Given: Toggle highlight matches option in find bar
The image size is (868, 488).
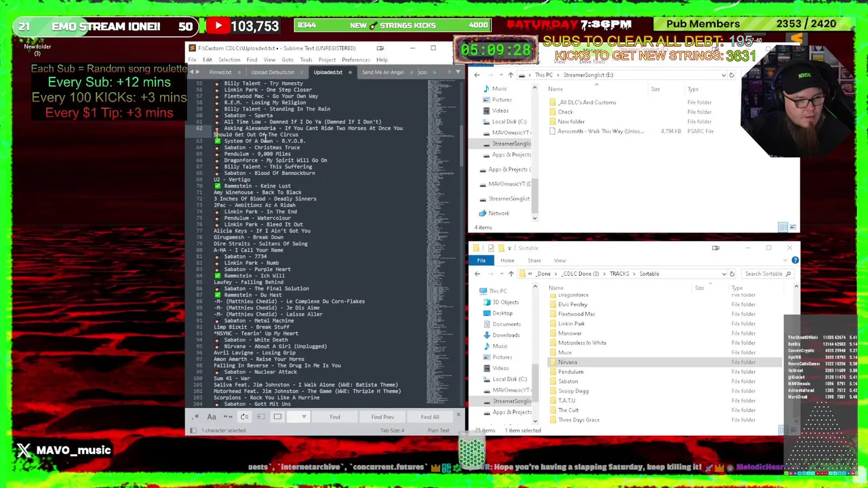Looking at the screenshot, I should tap(277, 417).
